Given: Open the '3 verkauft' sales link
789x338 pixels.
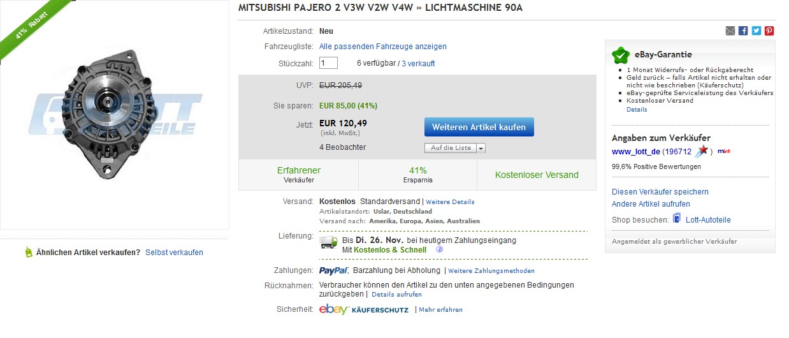Looking at the screenshot, I should tap(418, 64).
